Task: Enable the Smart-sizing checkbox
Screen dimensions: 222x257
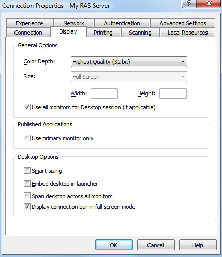Action: pyautogui.click(x=27, y=171)
